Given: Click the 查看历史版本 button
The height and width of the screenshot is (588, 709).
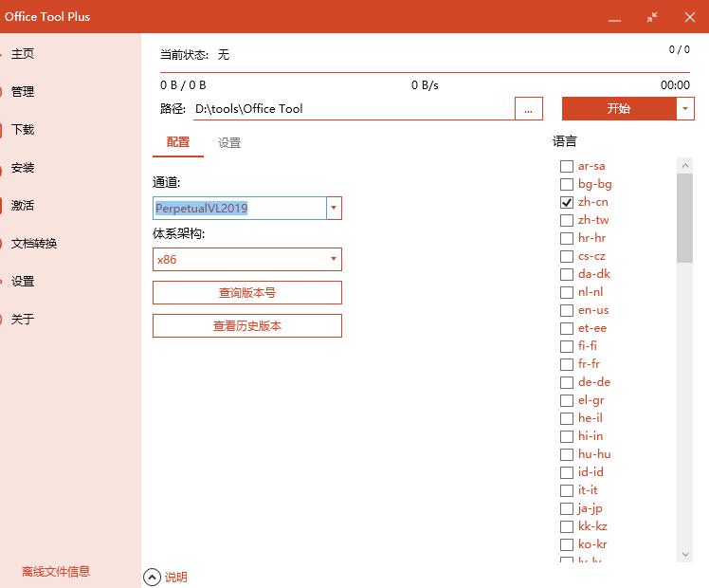Looking at the screenshot, I should click(x=246, y=326).
